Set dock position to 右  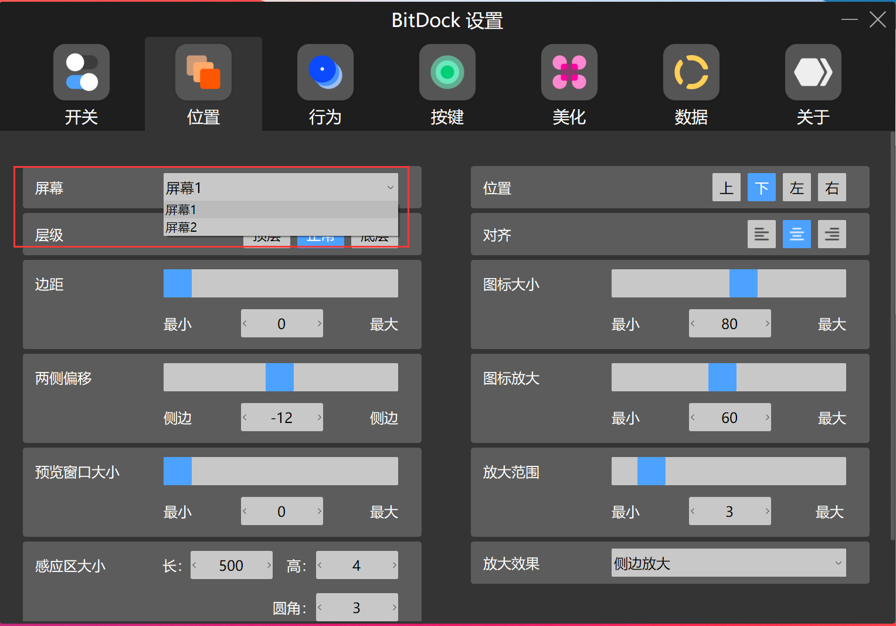point(832,187)
